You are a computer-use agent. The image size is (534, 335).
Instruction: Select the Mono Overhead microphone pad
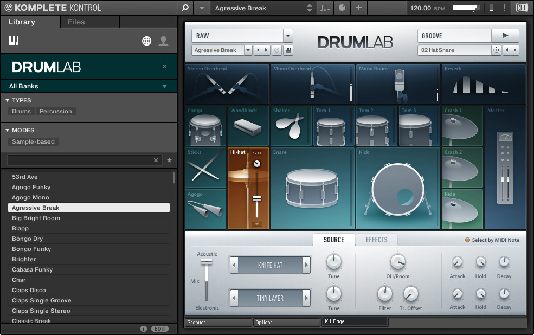tap(312, 83)
